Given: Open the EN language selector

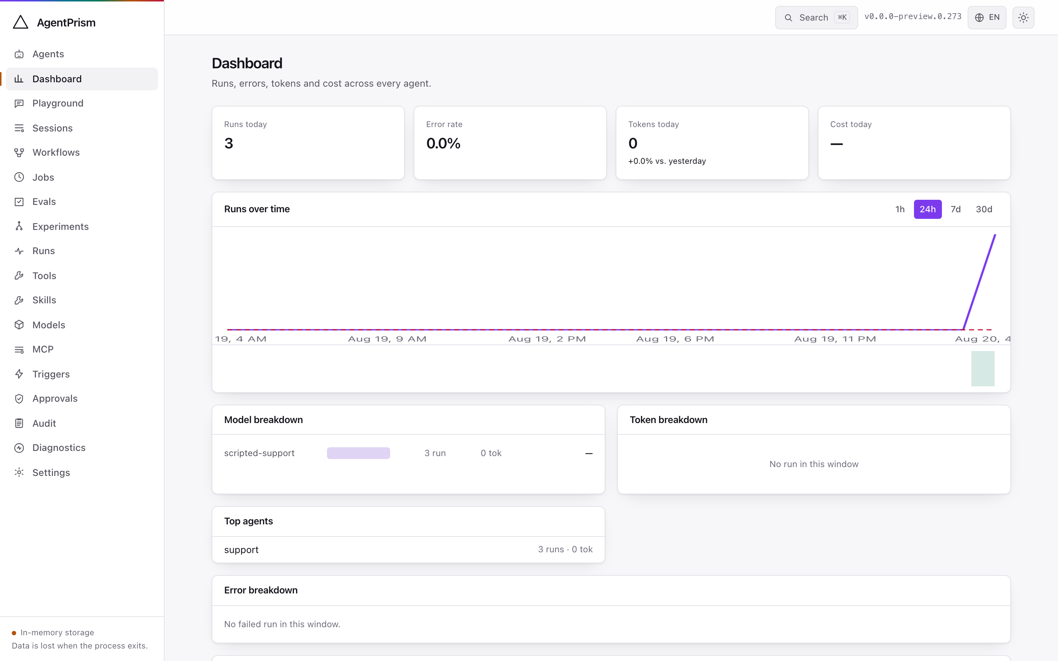Looking at the screenshot, I should click(x=987, y=18).
